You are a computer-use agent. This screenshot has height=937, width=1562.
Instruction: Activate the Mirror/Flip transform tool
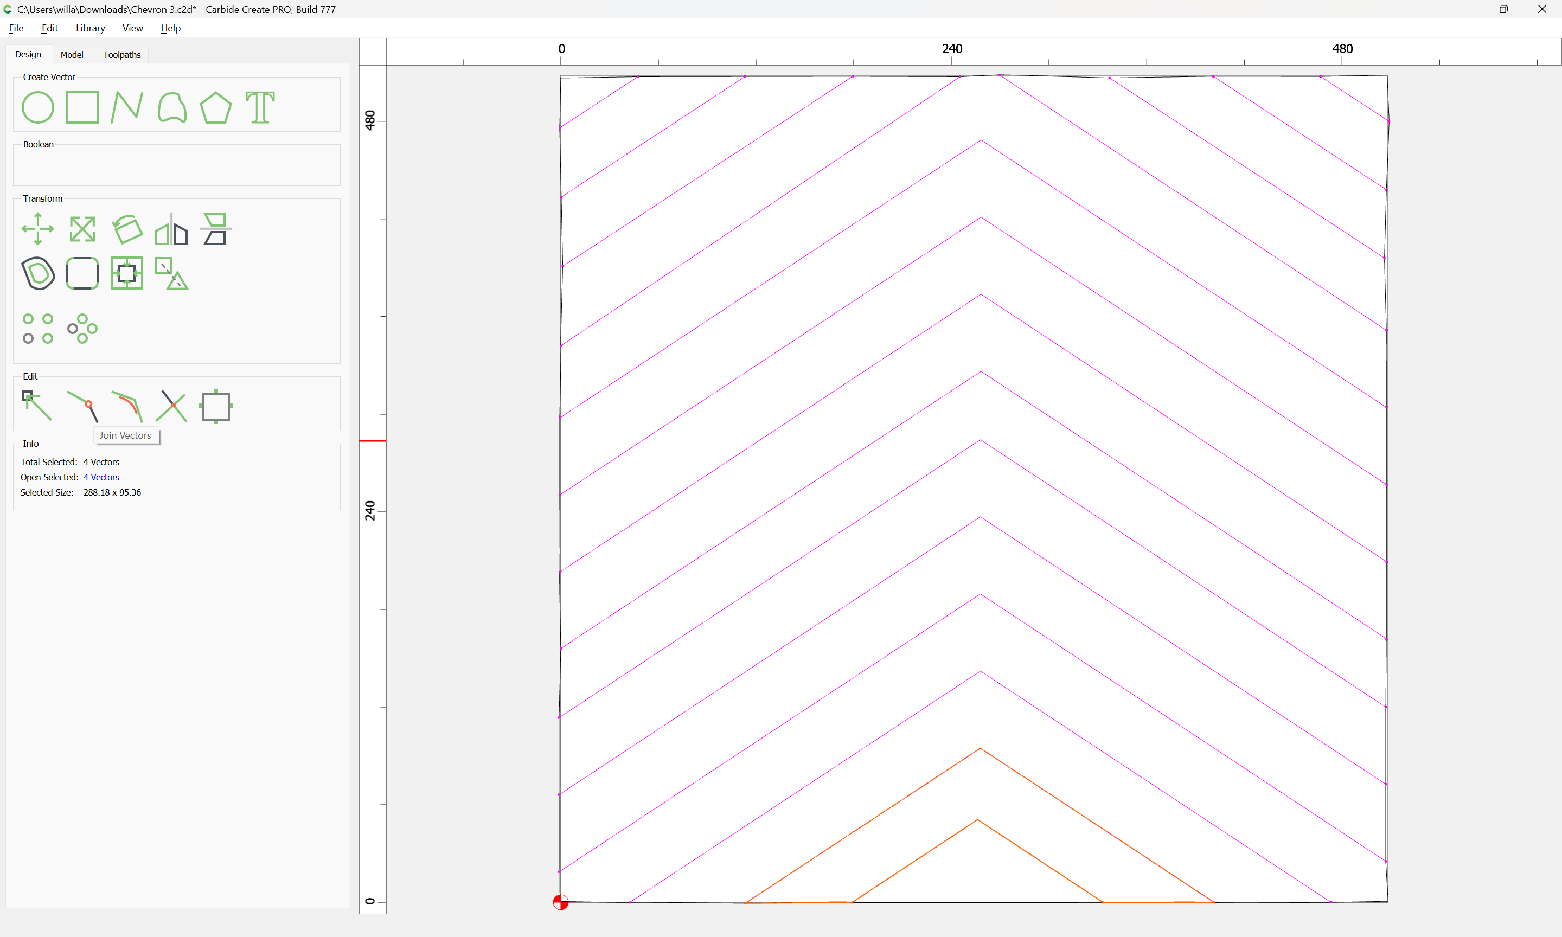point(172,229)
